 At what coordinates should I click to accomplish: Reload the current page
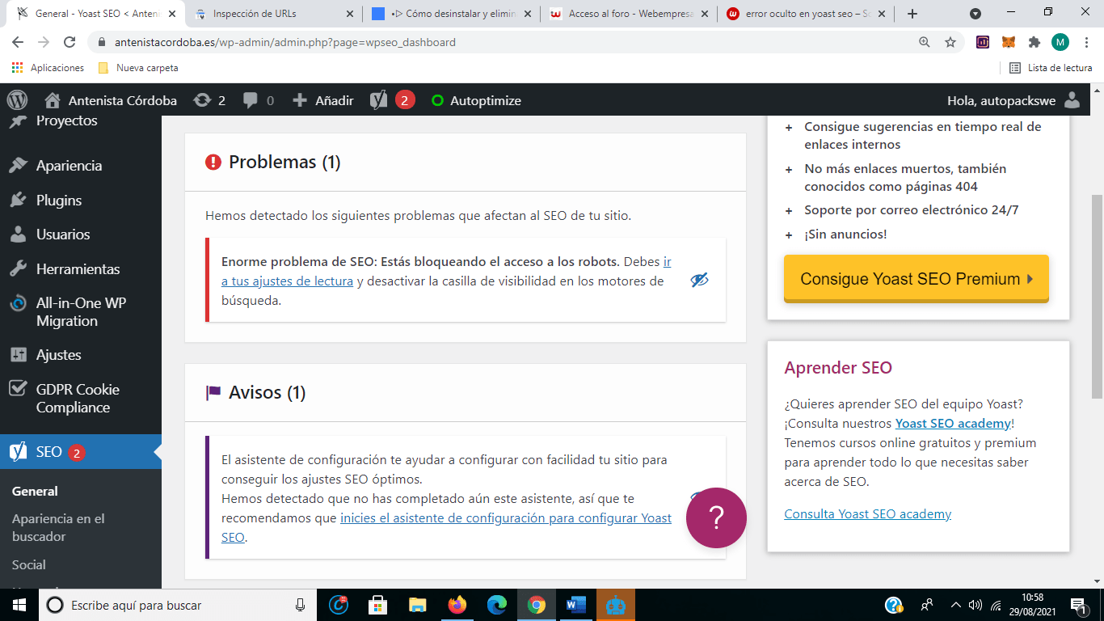click(x=70, y=42)
